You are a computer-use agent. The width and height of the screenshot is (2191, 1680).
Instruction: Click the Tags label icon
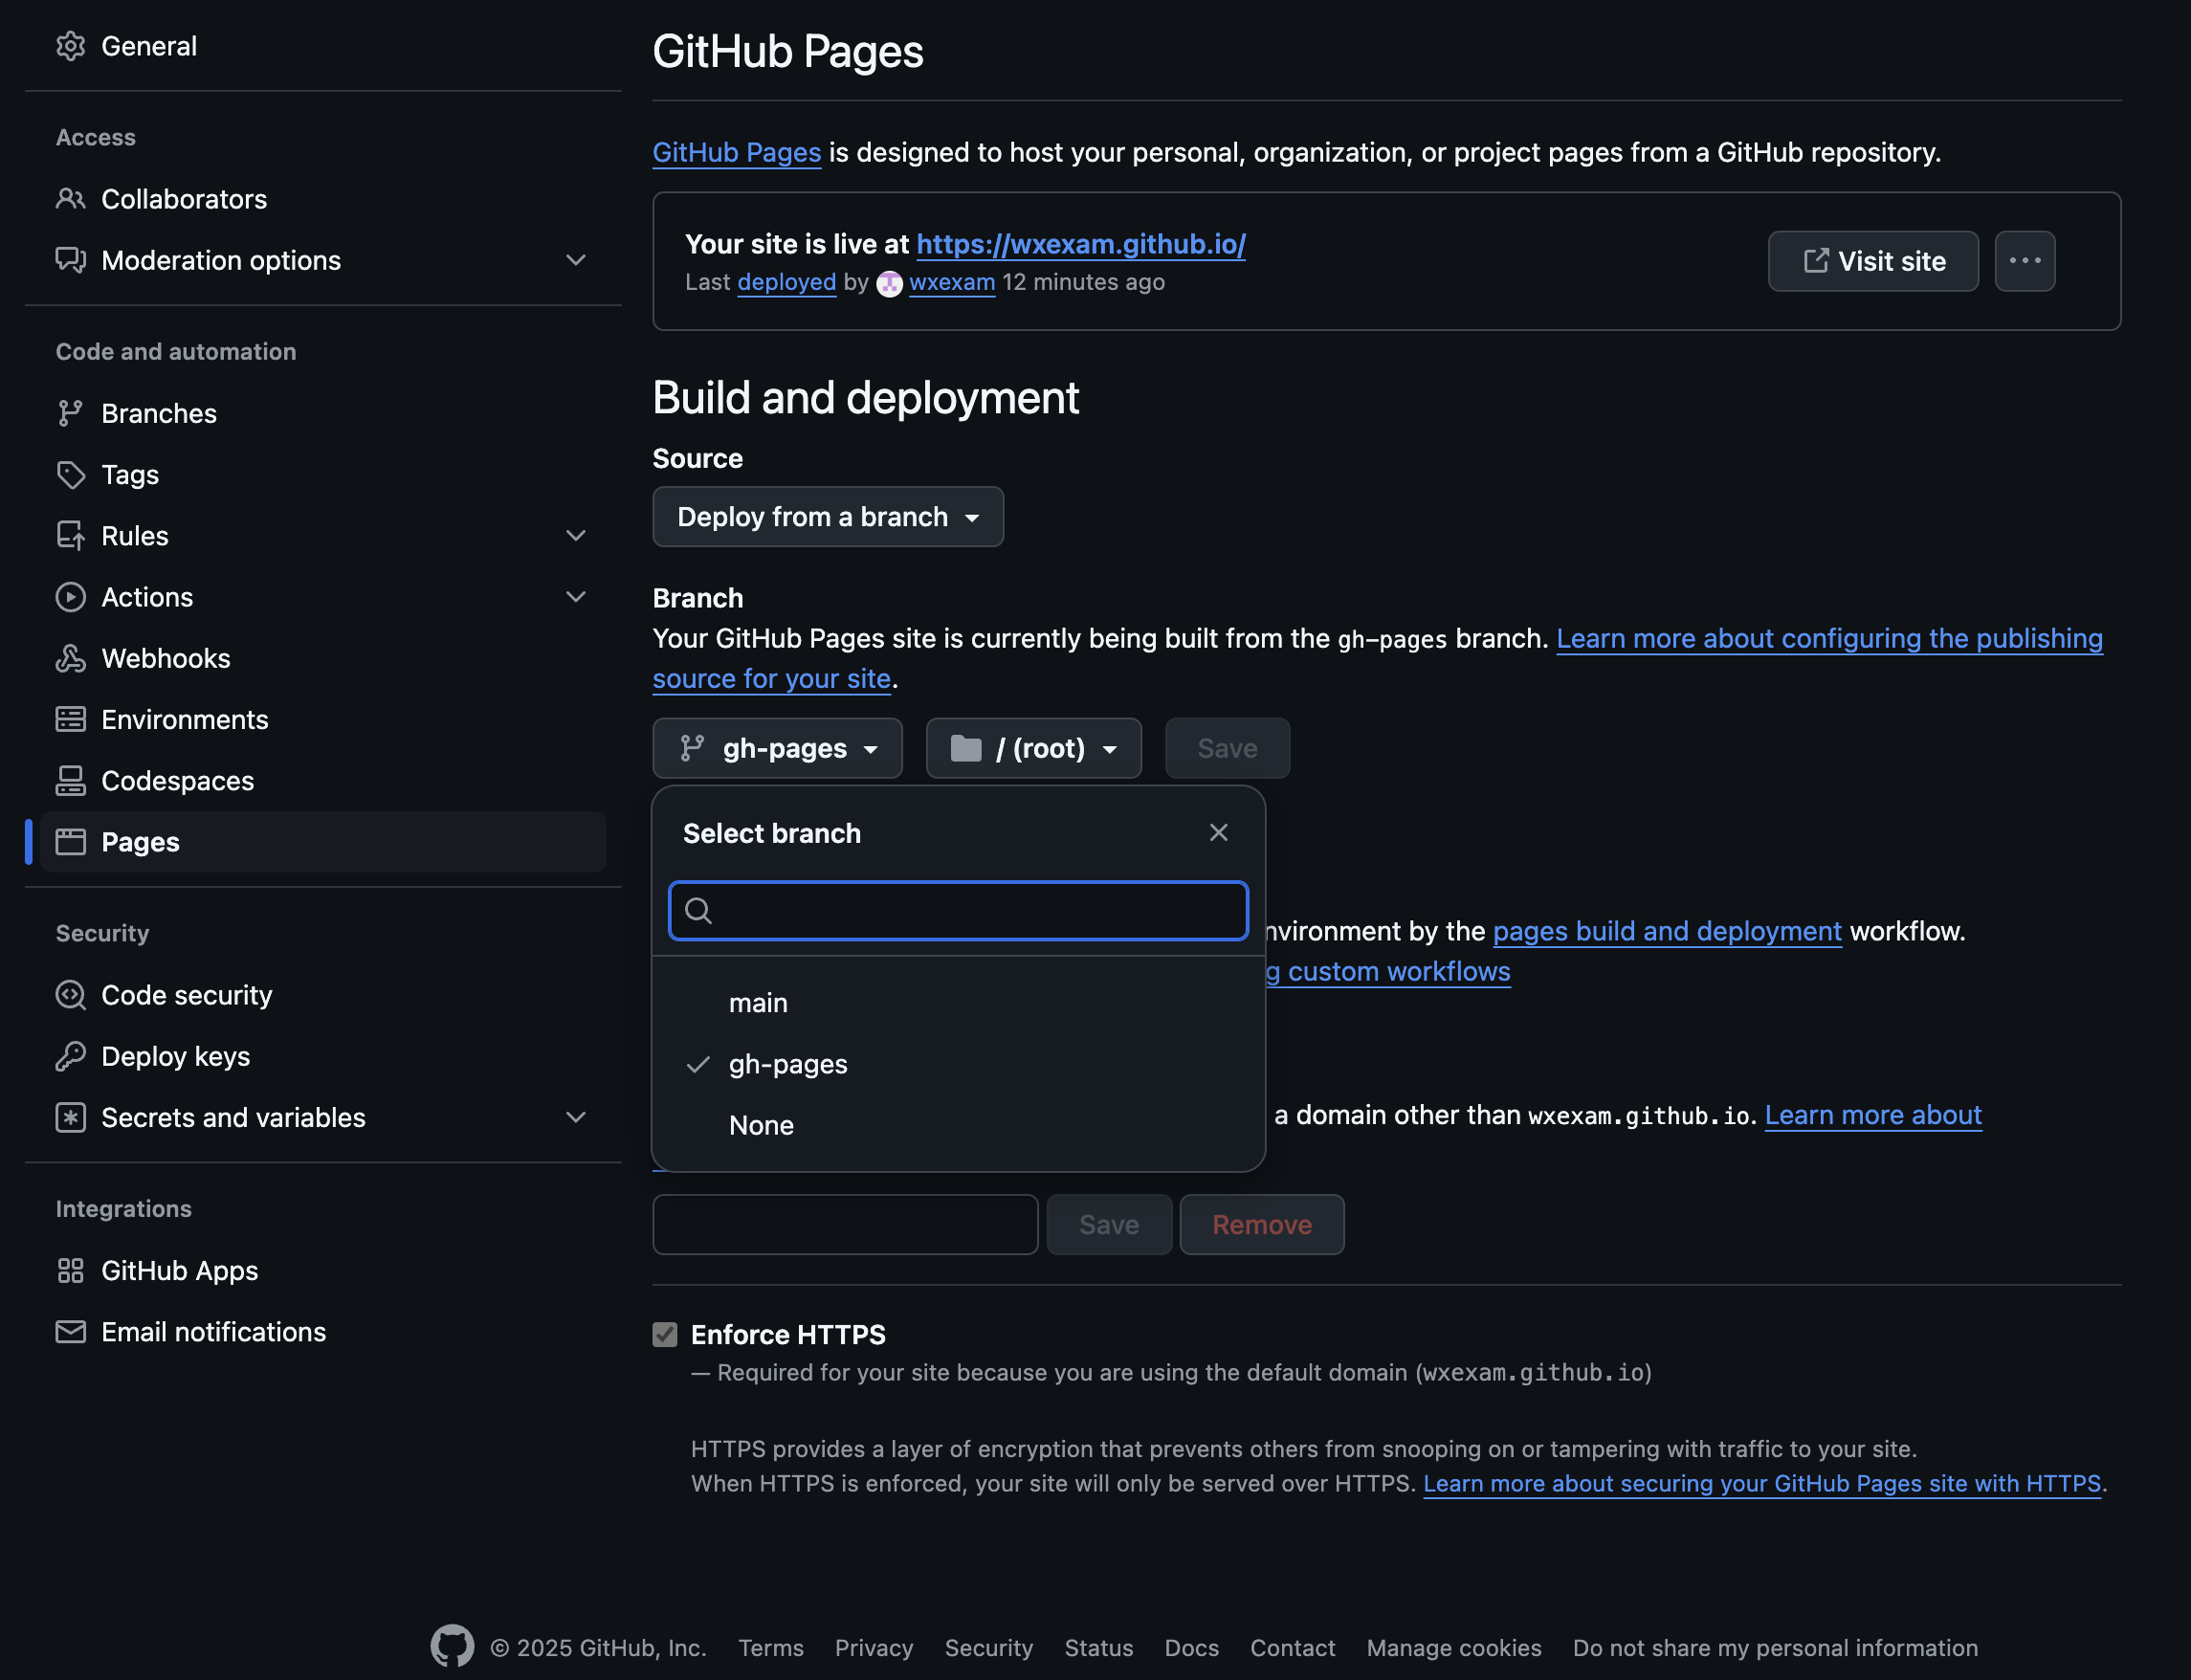pos(70,474)
